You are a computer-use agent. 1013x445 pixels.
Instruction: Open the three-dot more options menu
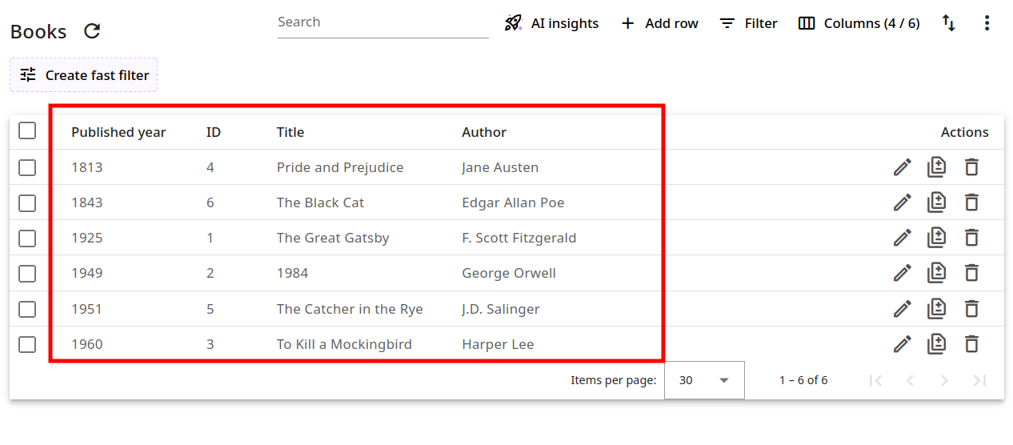click(987, 23)
